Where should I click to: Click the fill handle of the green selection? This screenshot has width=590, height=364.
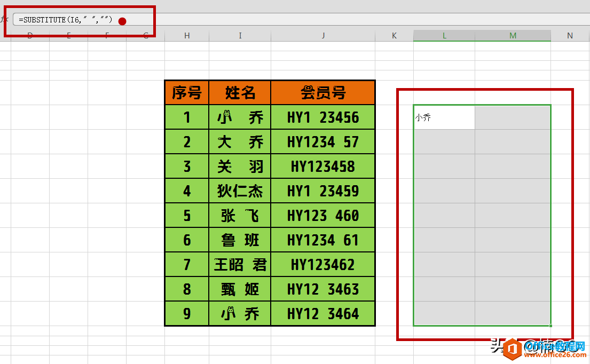[550, 326]
